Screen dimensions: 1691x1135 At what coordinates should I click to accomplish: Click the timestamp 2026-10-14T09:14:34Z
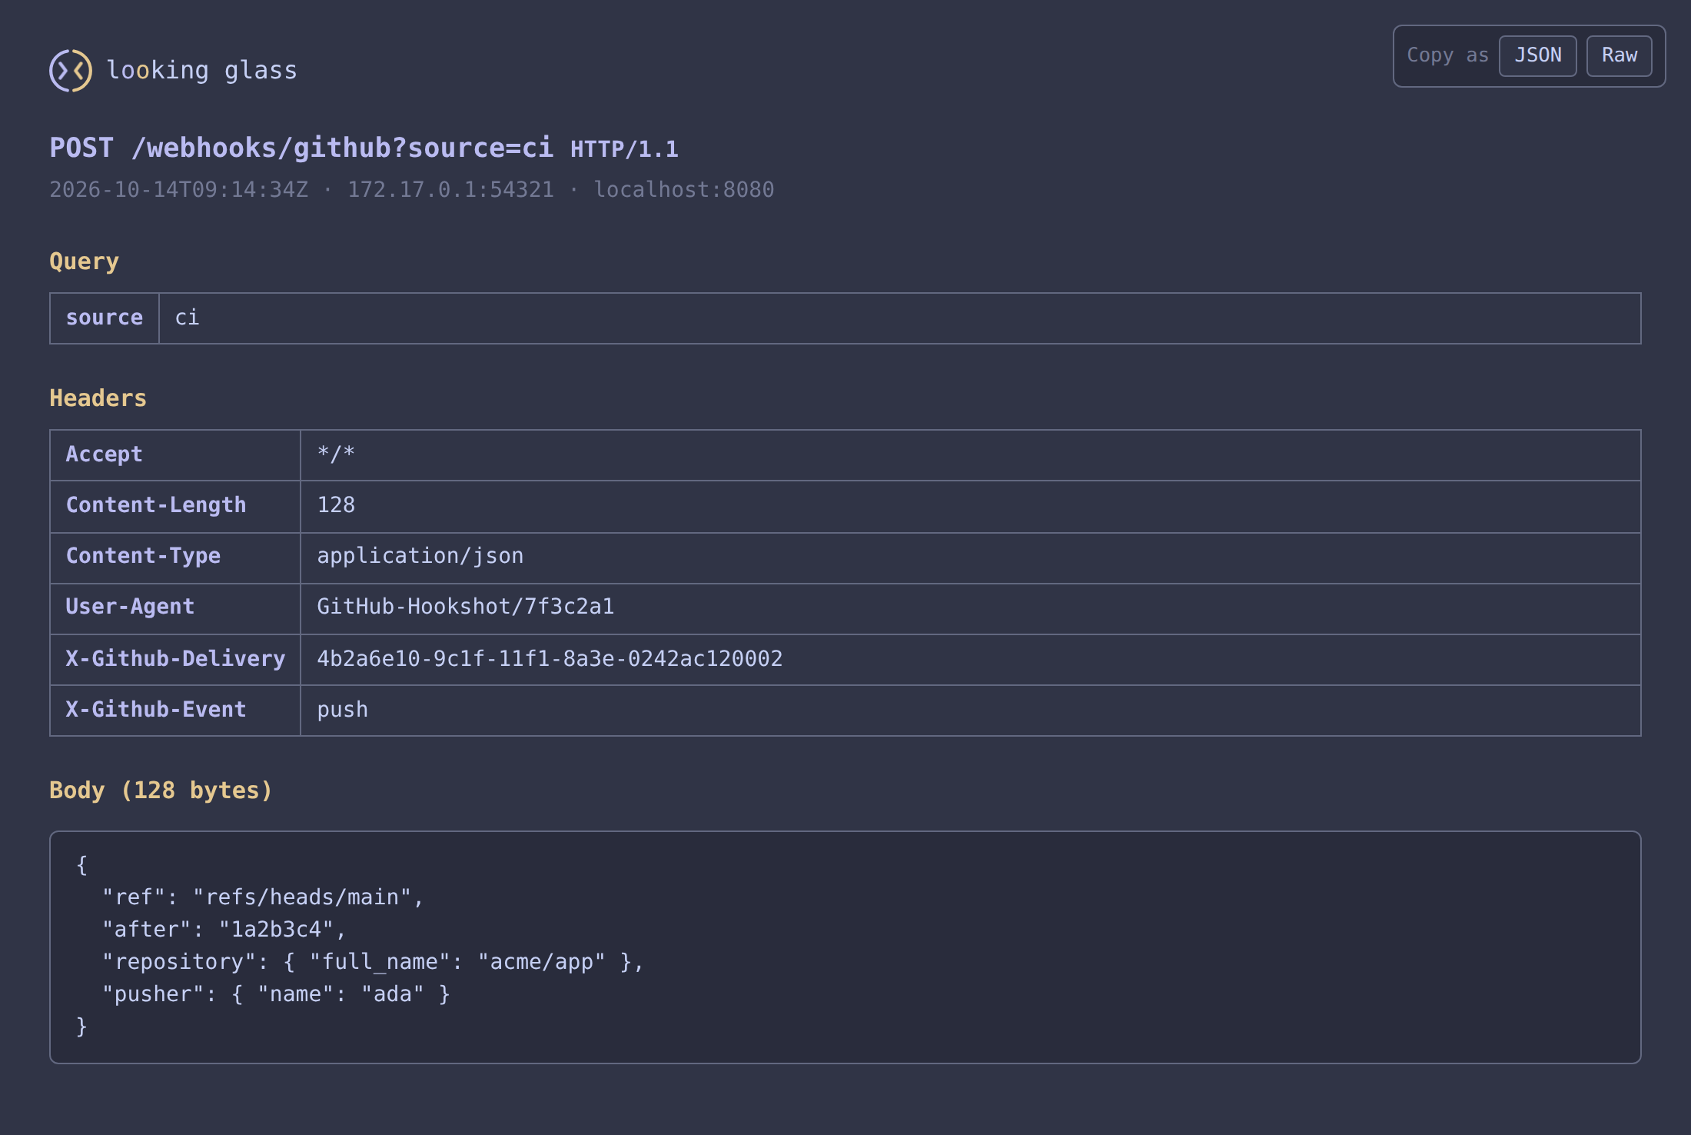[179, 190]
